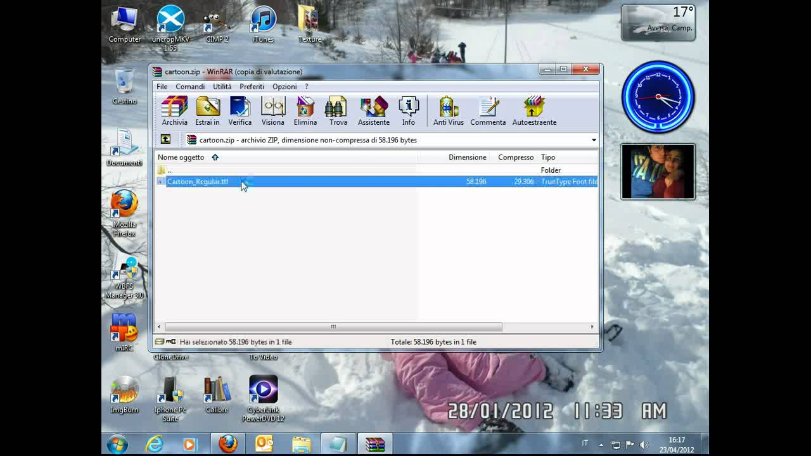Image resolution: width=811 pixels, height=456 pixels.
Task: Click the parent folder '..' row
Action: 377,170
